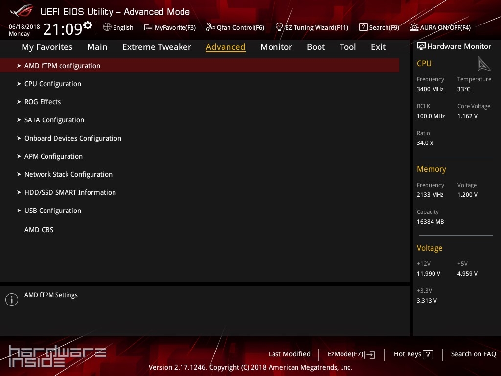501x376 pixels.
Task: Expand Network Stack Configuration arrow
Action: 19,174
